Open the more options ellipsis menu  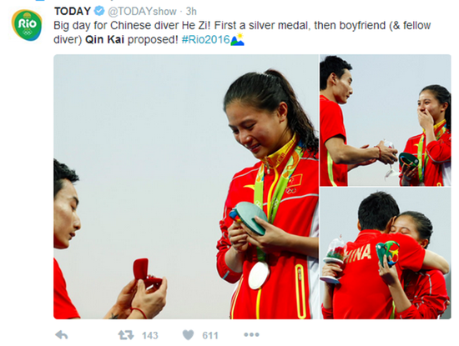(x=251, y=334)
